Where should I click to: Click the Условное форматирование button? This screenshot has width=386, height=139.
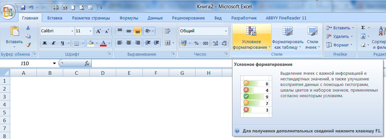click(251, 39)
